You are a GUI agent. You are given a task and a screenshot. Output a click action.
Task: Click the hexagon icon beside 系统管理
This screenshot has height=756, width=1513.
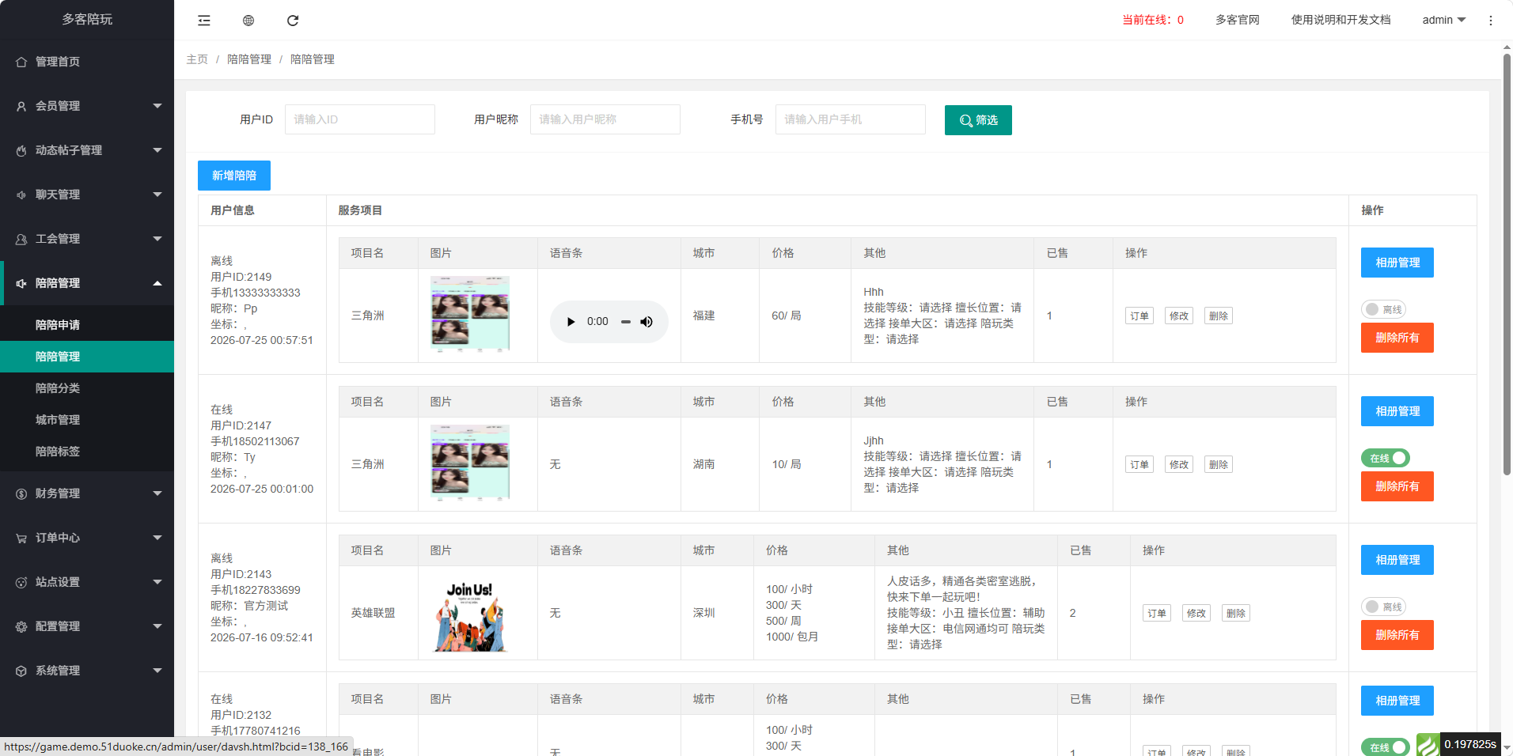tap(21, 671)
